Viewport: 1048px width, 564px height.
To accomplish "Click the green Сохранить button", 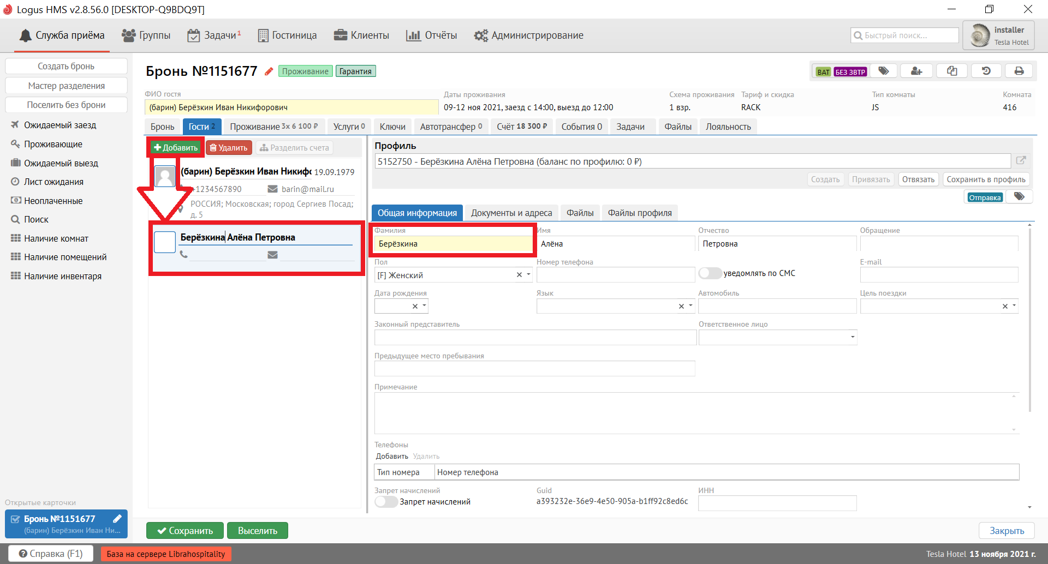I will pyautogui.click(x=185, y=531).
